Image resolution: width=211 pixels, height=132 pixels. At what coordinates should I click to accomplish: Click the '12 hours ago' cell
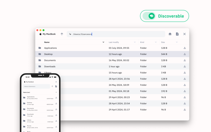(x=115, y=54)
